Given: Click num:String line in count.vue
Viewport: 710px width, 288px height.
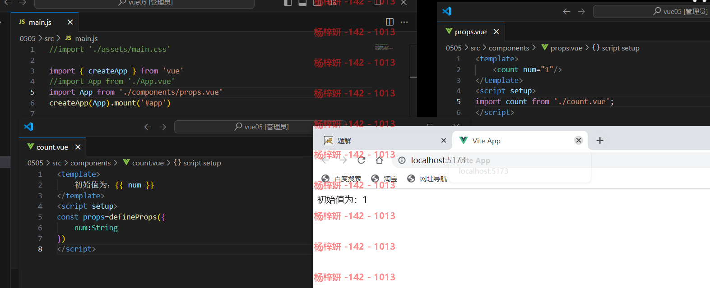Looking at the screenshot, I should pyautogui.click(x=96, y=228).
